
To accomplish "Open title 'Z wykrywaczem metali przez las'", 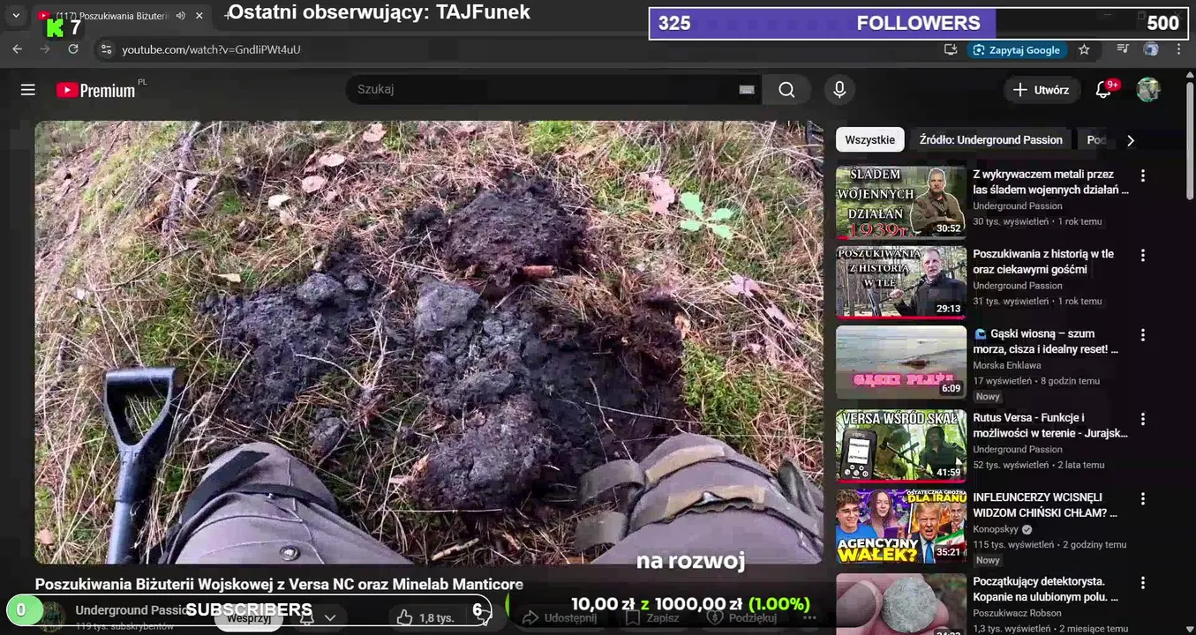I will 1050,182.
